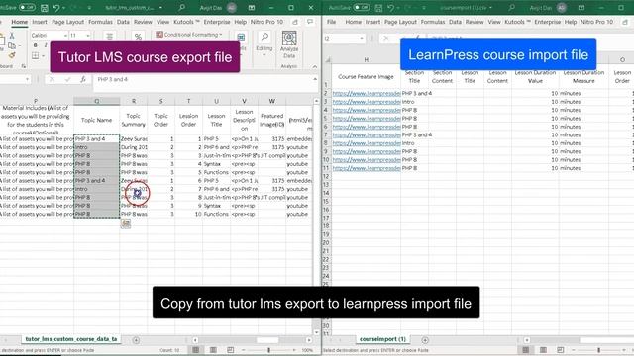The image size is (634, 356).
Task: Click Undo arrow in LearnPress window
Action: click(390, 8)
